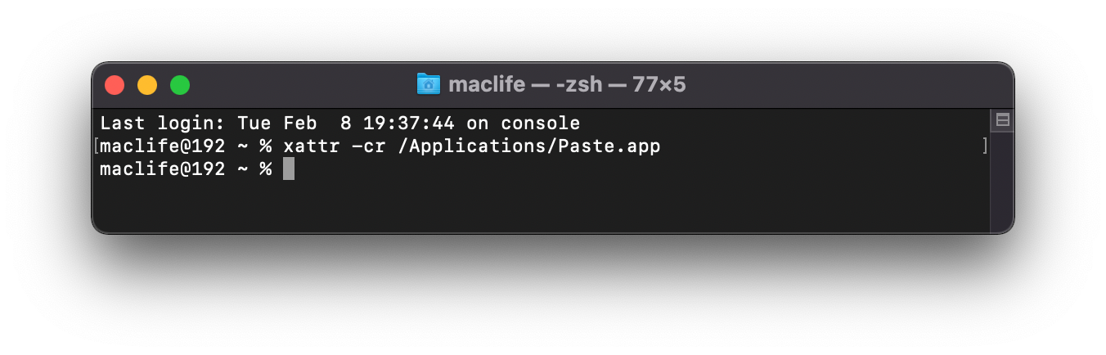Click the right bracket mark at line end
The height and width of the screenshot is (355, 1106).
(x=984, y=146)
